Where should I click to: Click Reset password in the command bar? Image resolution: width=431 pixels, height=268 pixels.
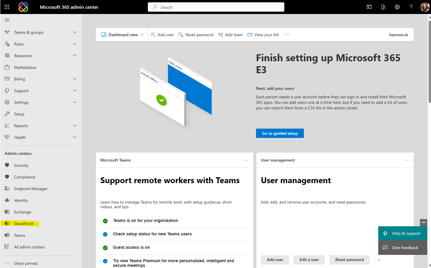[196, 35]
